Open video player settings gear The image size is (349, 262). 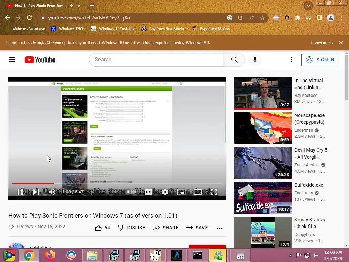coord(165,192)
